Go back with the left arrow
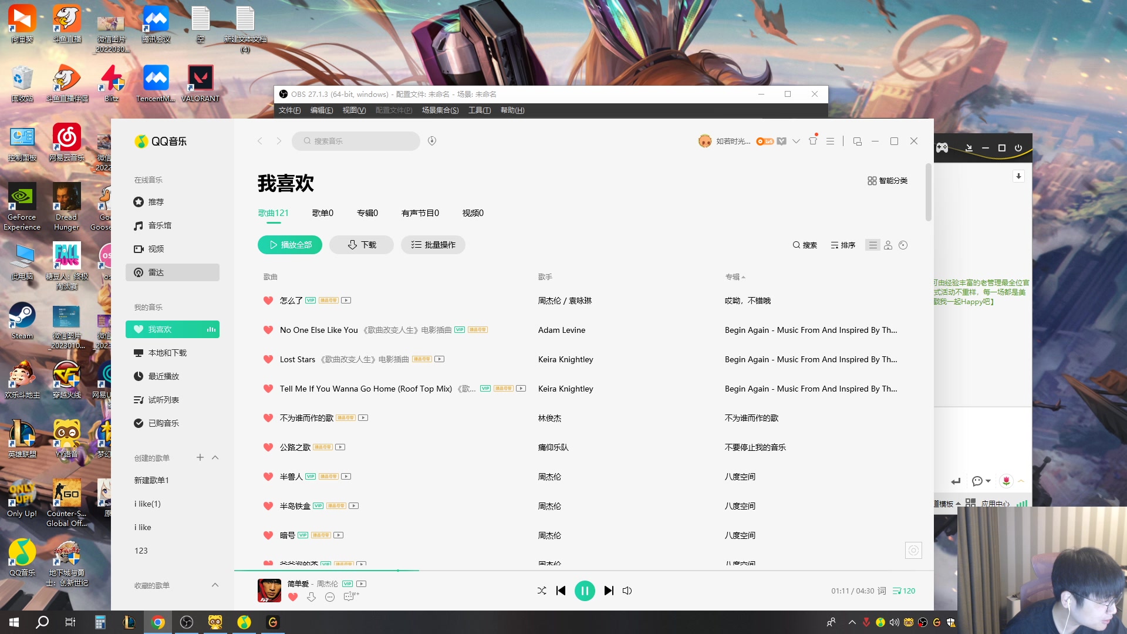The width and height of the screenshot is (1127, 634). pos(260,141)
